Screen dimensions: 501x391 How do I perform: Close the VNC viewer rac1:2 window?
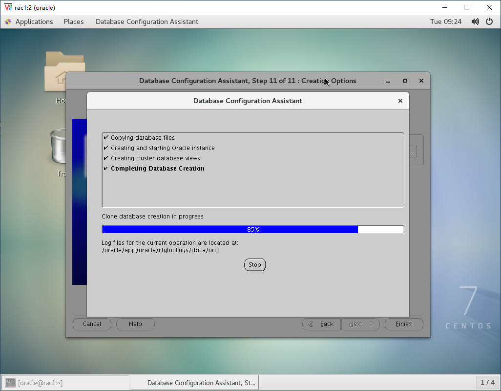tap(489, 7)
